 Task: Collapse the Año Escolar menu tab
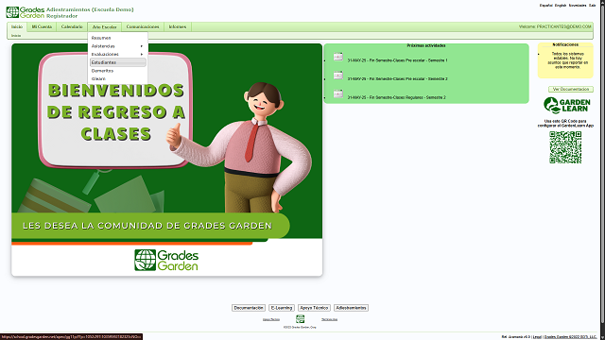pyautogui.click(x=104, y=27)
